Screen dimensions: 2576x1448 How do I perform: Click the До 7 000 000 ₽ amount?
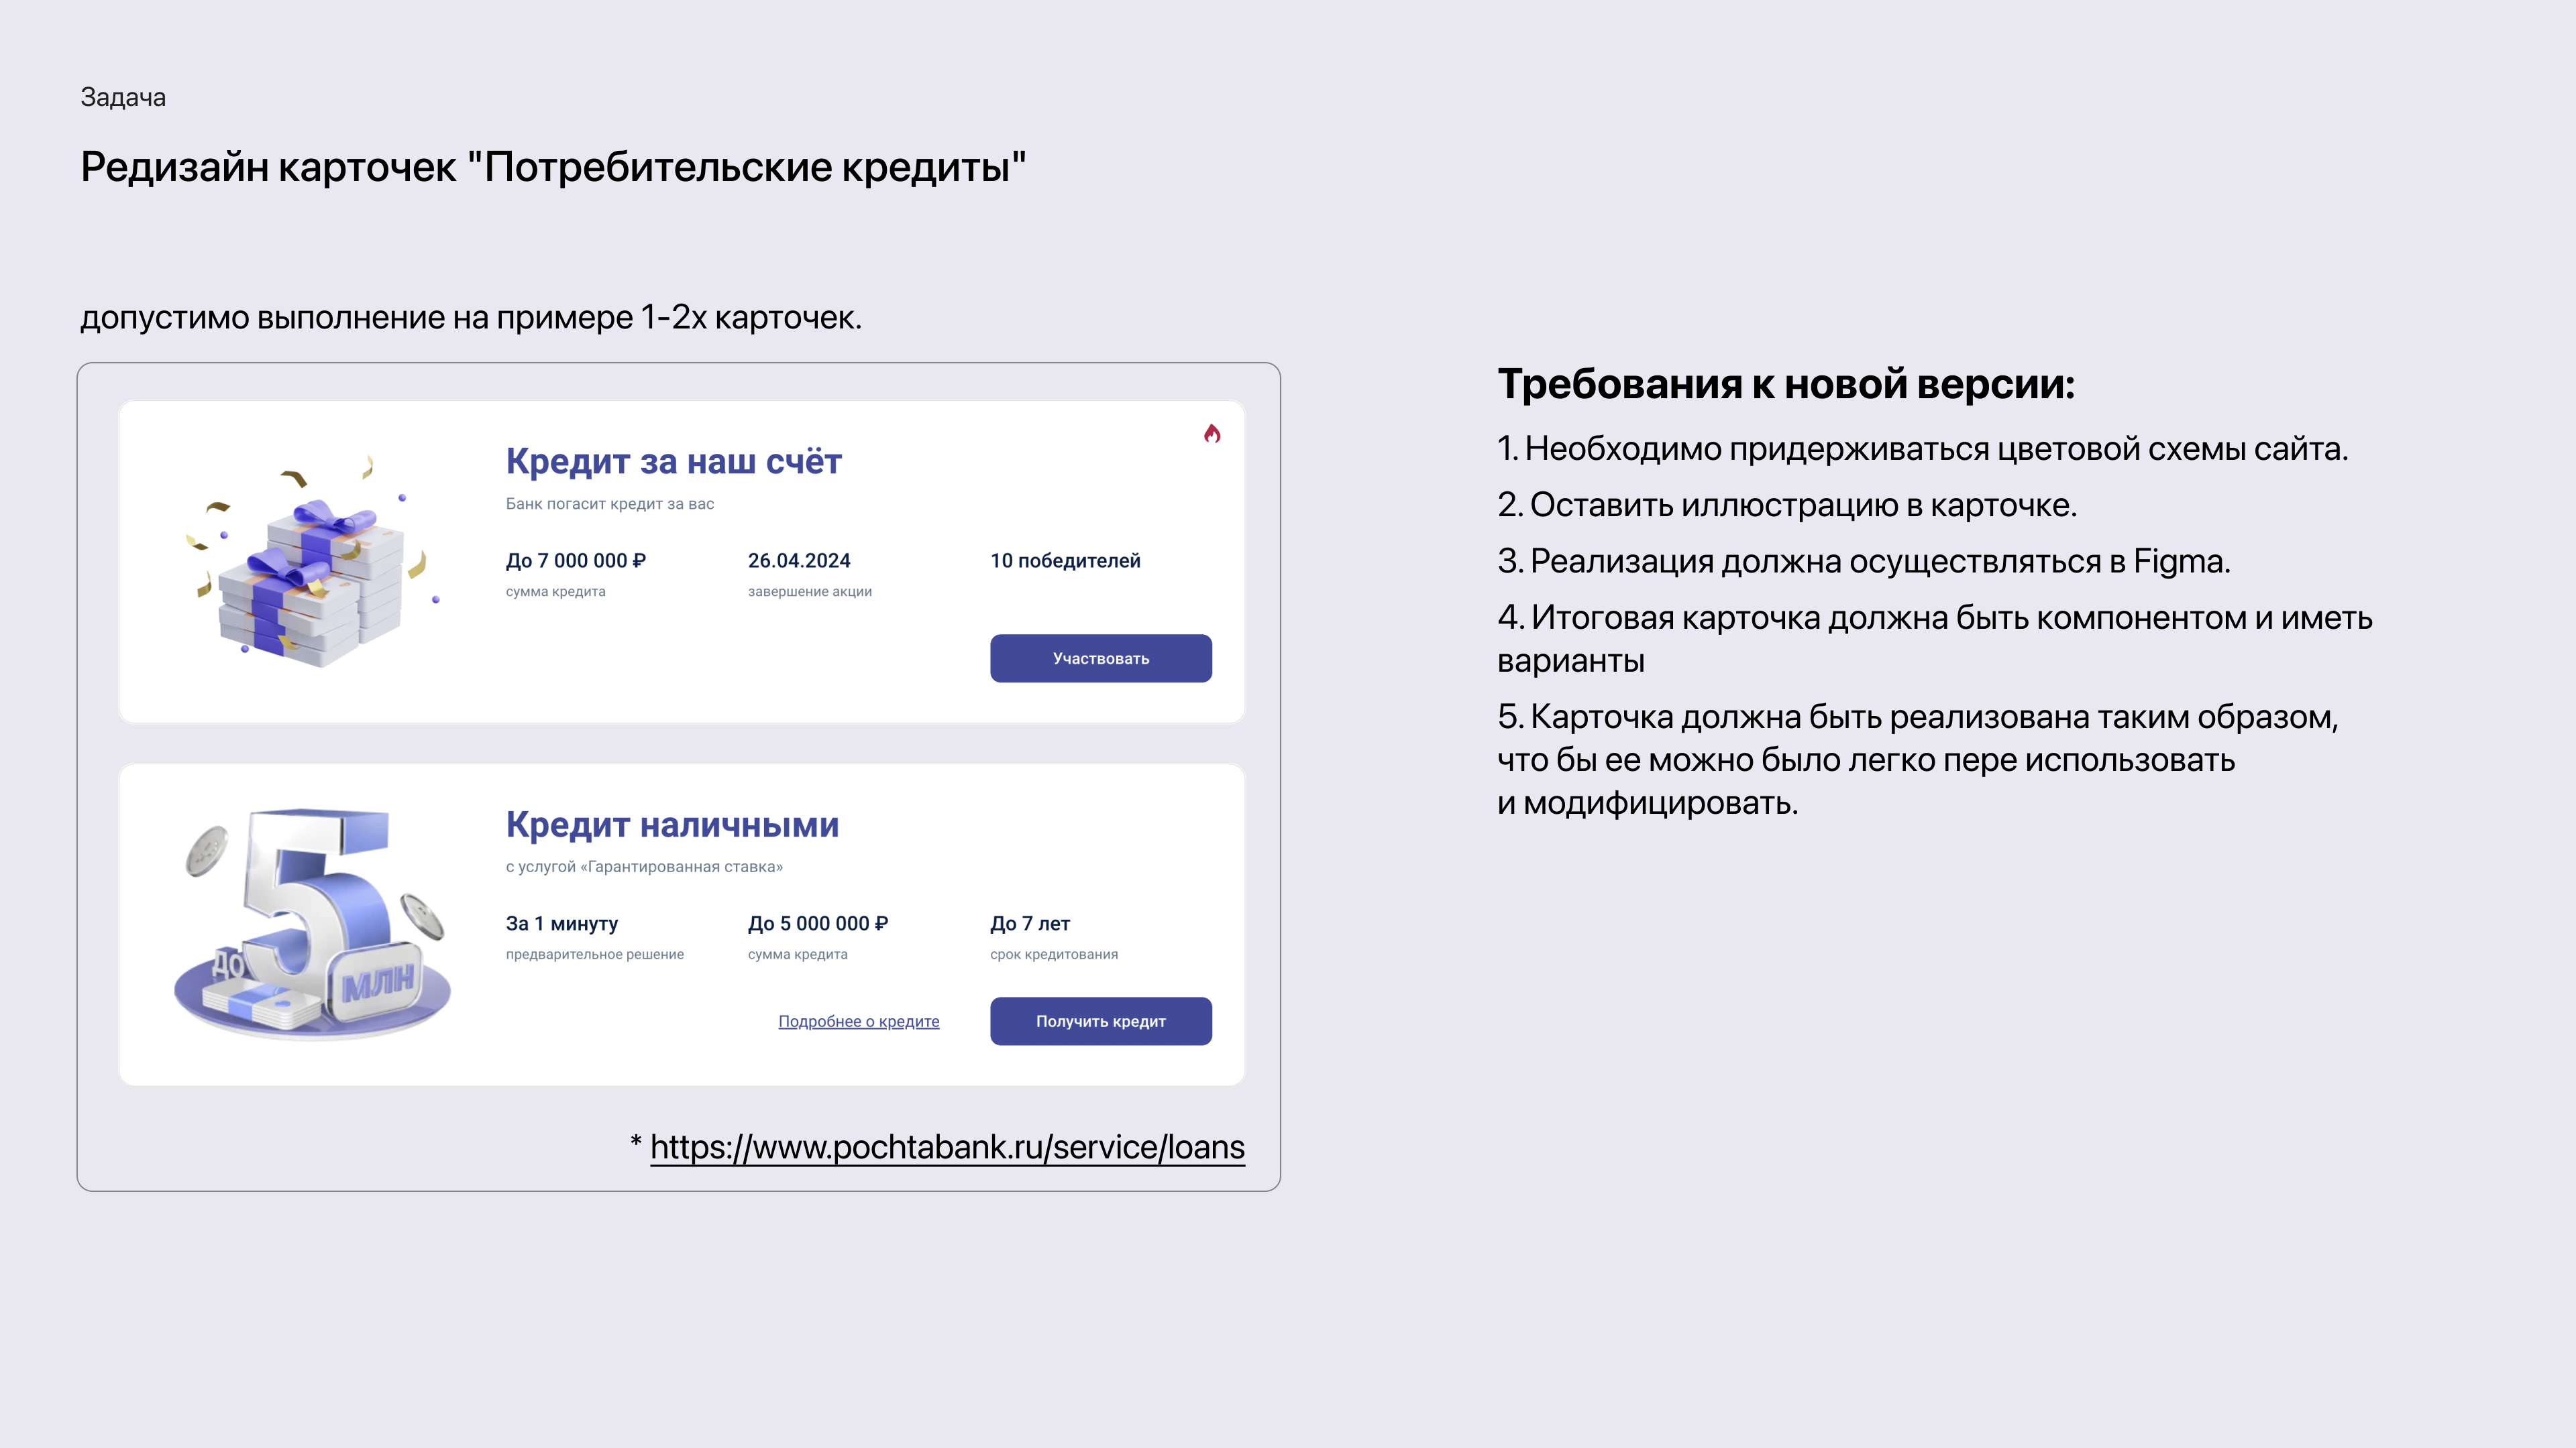tap(576, 560)
